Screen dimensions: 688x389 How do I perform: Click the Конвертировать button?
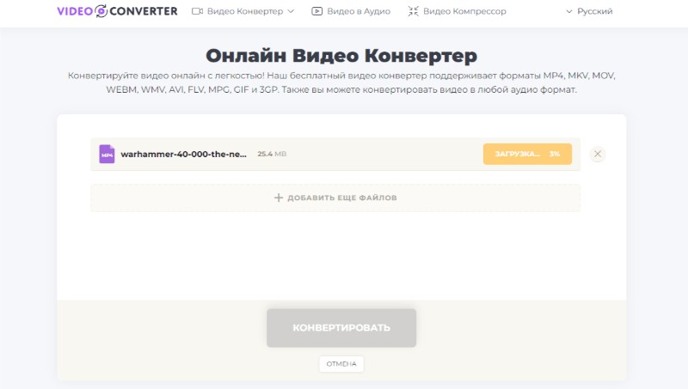tap(341, 328)
